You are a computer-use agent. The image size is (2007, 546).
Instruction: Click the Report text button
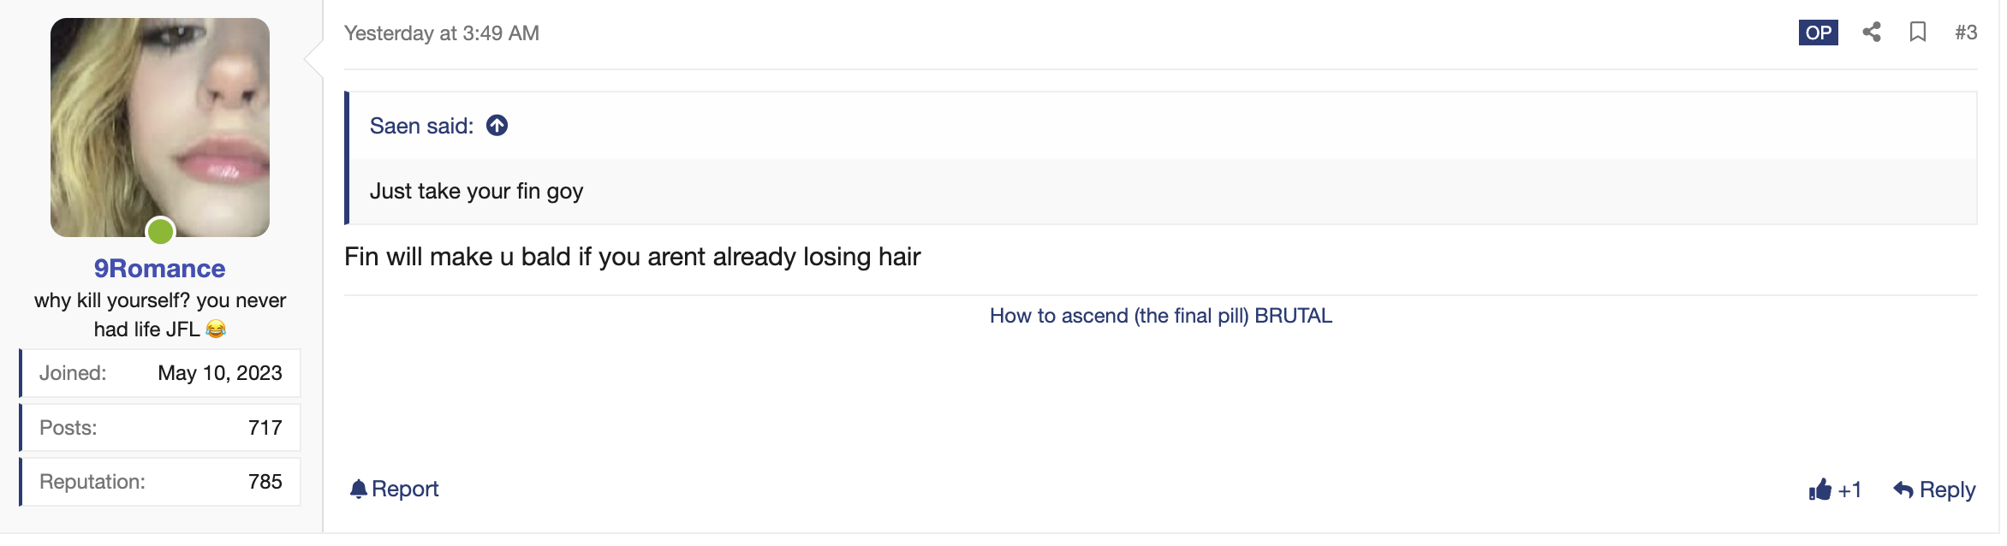(405, 489)
